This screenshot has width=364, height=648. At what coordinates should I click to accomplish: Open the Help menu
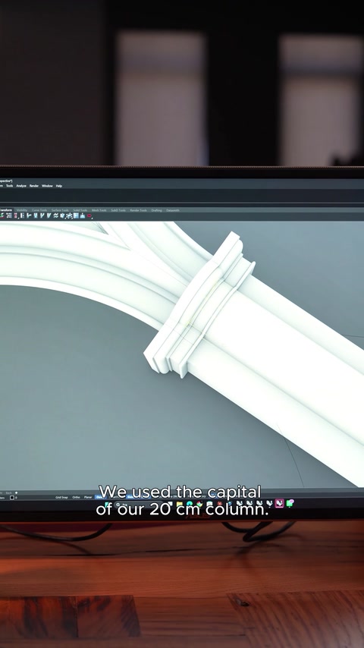[x=58, y=186]
